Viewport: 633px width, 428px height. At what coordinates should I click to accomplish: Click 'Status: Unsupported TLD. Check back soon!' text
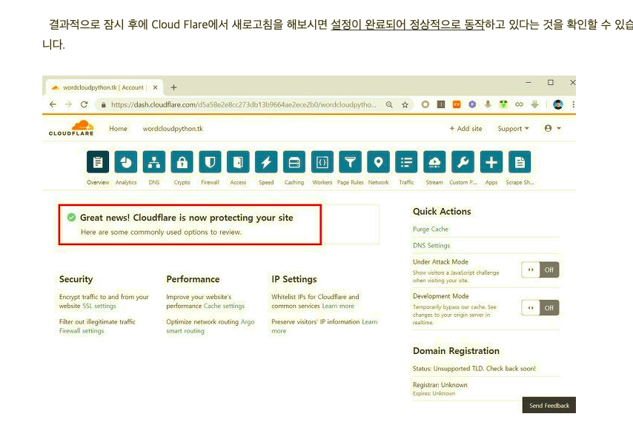coord(474,368)
